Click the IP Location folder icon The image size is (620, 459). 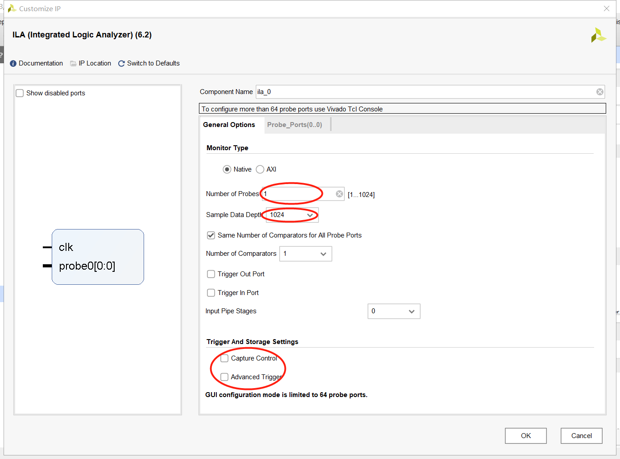(73, 64)
